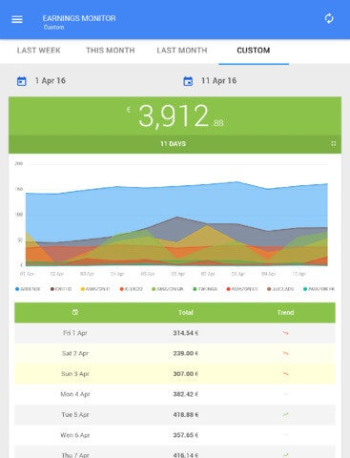Open the end date calendar icon
The width and height of the screenshot is (350, 458).
pos(188,81)
